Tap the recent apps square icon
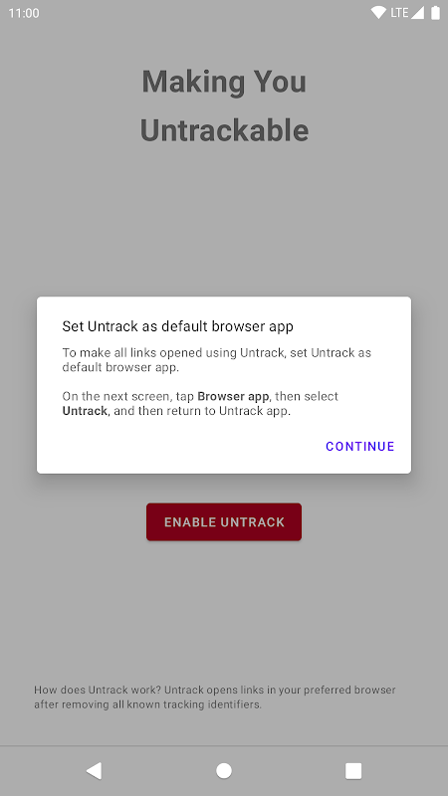This screenshot has width=448, height=796. pyautogui.click(x=353, y=770)
